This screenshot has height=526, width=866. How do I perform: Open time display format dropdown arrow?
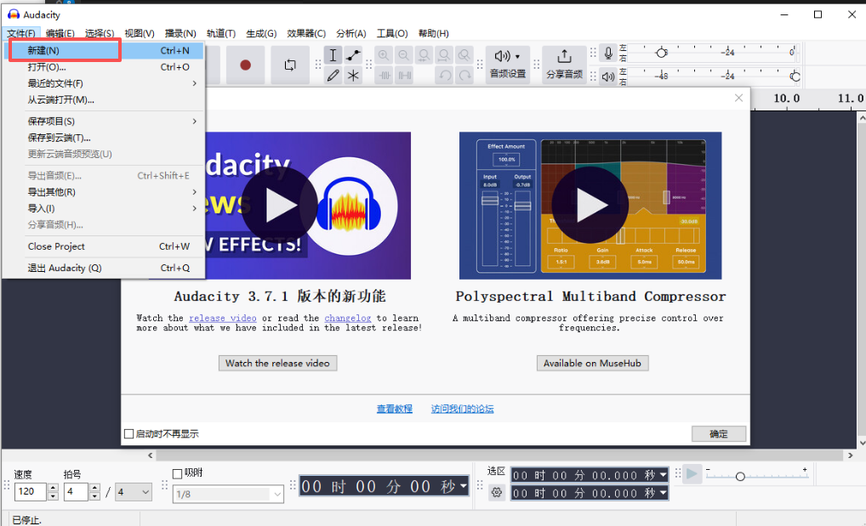click(464, 486)
